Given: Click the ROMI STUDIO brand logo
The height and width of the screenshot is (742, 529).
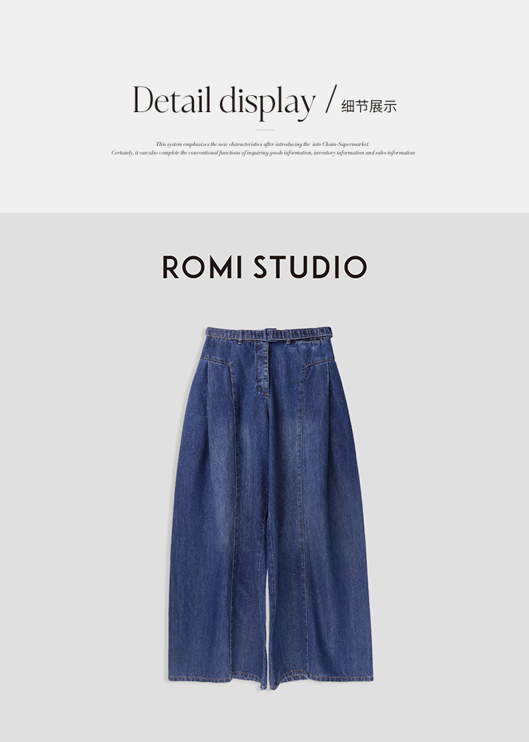Looking at the screenshot, I should pyautogui.click(x=264, y=267).
